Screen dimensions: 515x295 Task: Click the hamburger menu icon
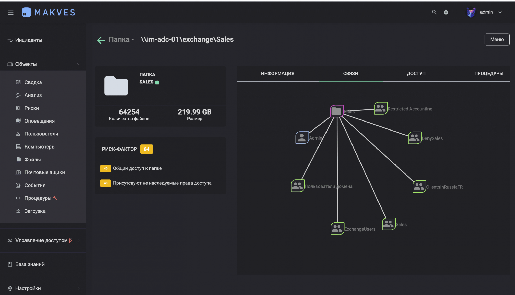(11, 12)
